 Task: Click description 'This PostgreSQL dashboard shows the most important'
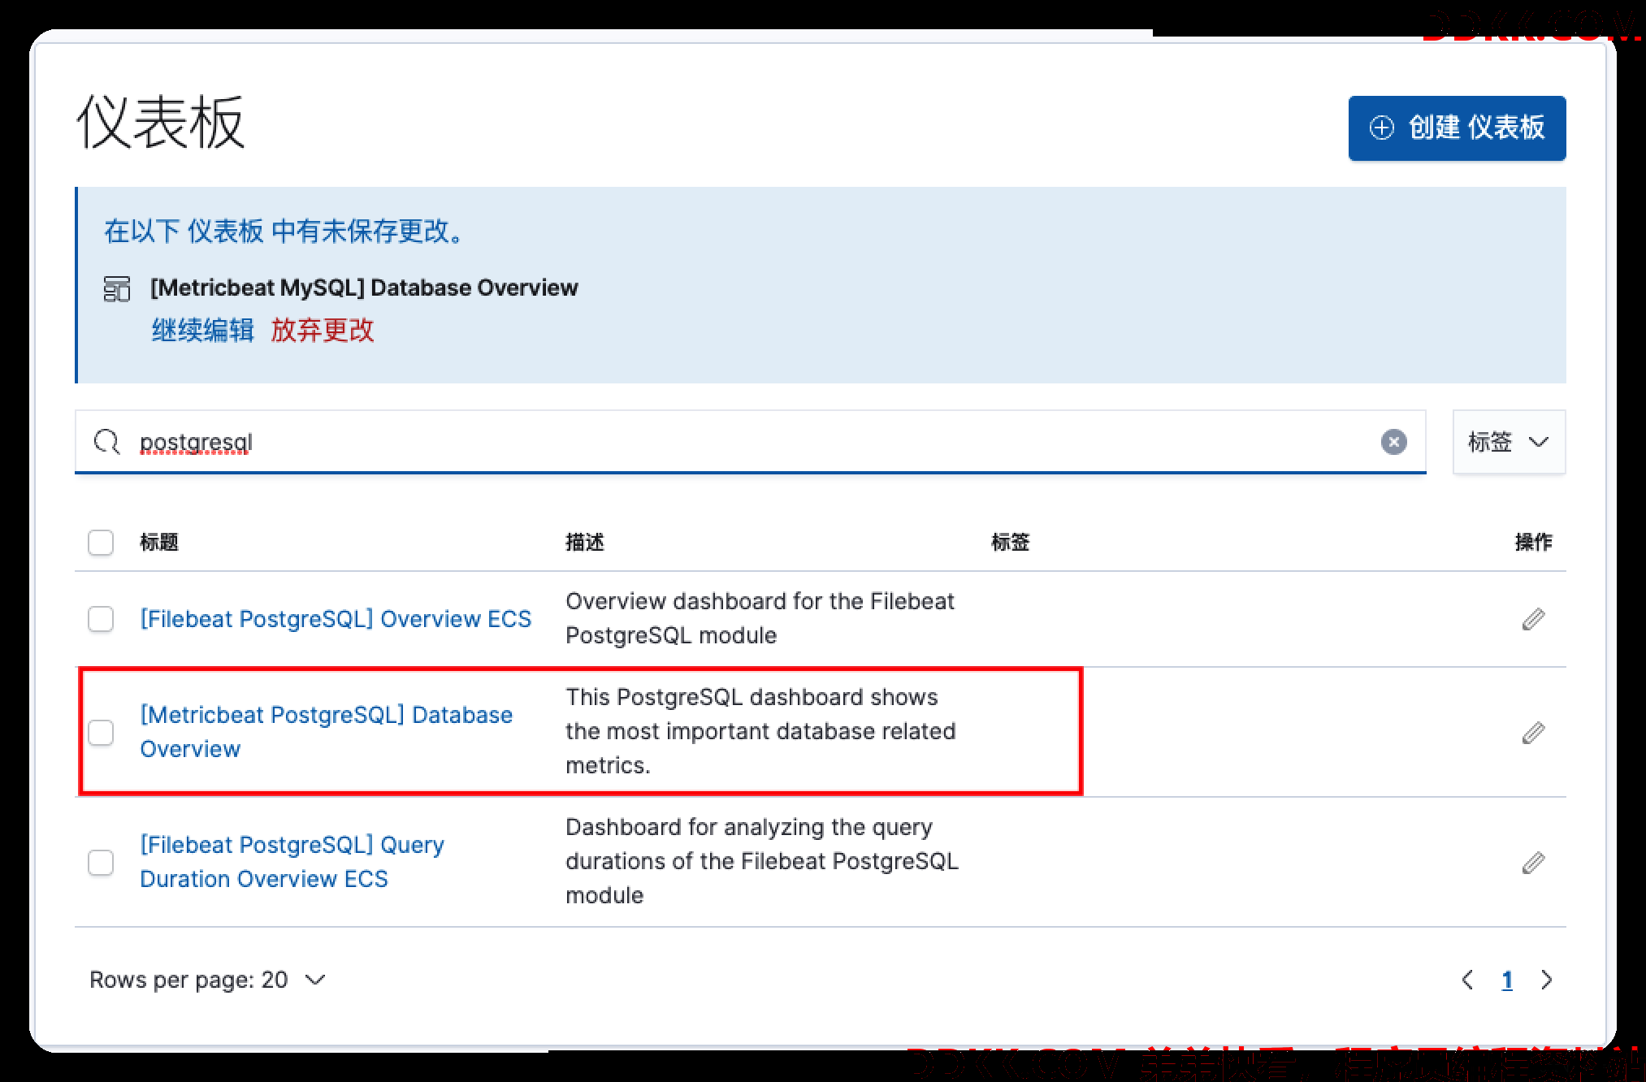click(x=760, y=731)
